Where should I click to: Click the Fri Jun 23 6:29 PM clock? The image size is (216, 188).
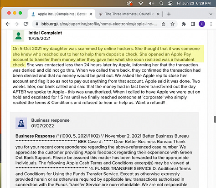[x=194, y=3]
